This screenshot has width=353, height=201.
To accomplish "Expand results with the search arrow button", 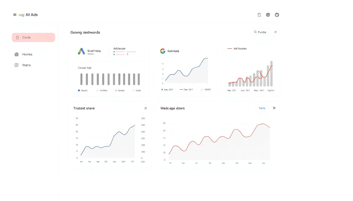I will [x=275, y=32].
